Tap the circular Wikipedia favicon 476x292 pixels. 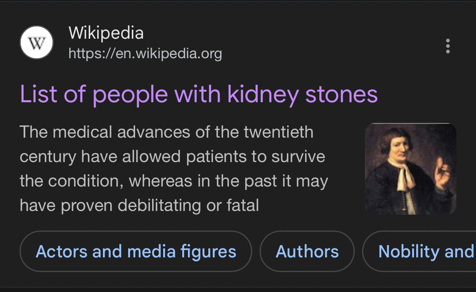pyautogui.click(x=37, y=42)
